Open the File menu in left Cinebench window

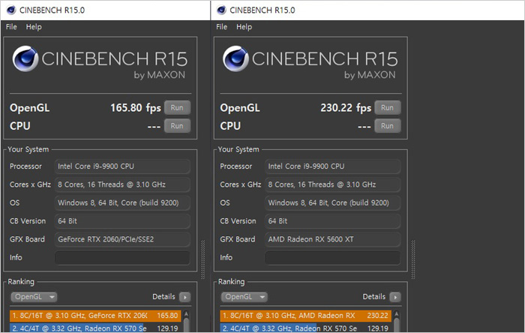click(11, 27)
